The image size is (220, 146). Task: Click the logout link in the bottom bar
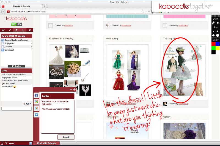12,144
